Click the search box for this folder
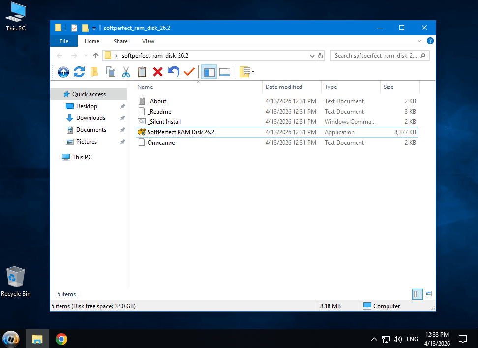This screenshot has height=348, width=478. click(x=376, y=56)
